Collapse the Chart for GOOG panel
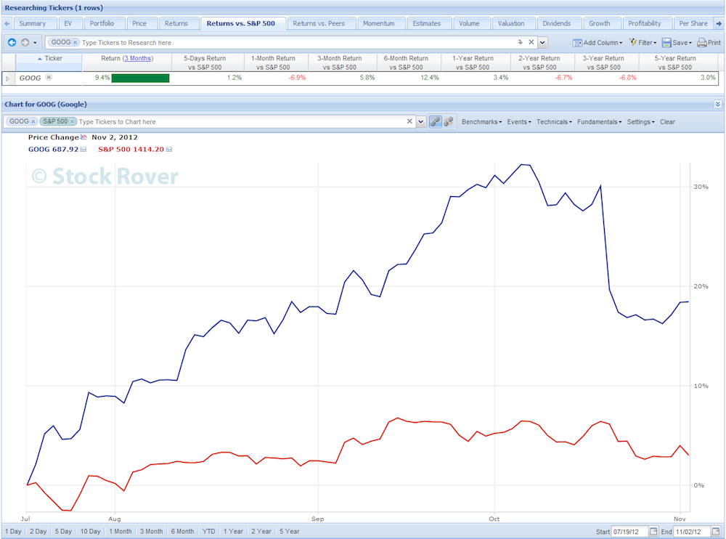The width and height of the screenshot is (726, 539). [x=718, y=105]
